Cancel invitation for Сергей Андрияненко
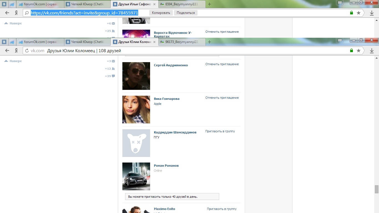 [222, 64]
